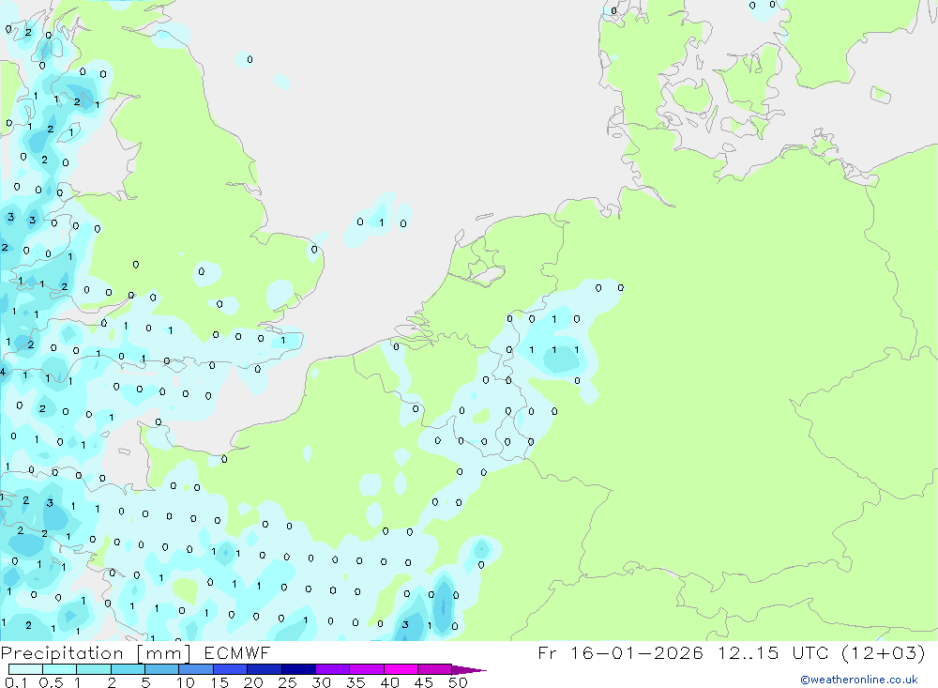Click the legend label '30'

(x=322, y=682)
